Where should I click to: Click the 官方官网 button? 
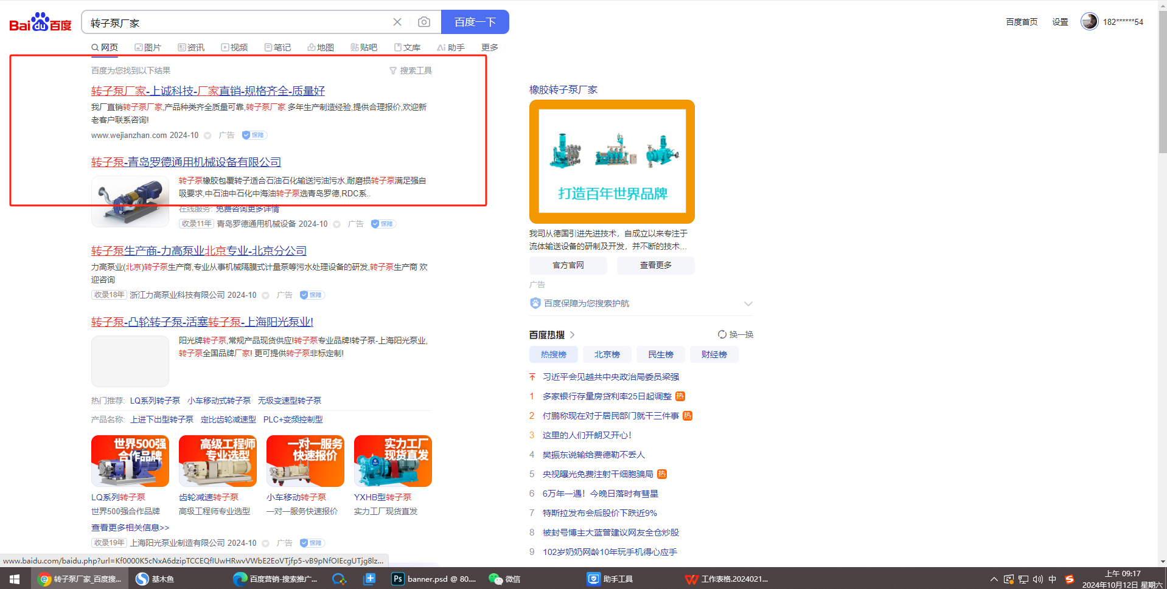[568, 265]
